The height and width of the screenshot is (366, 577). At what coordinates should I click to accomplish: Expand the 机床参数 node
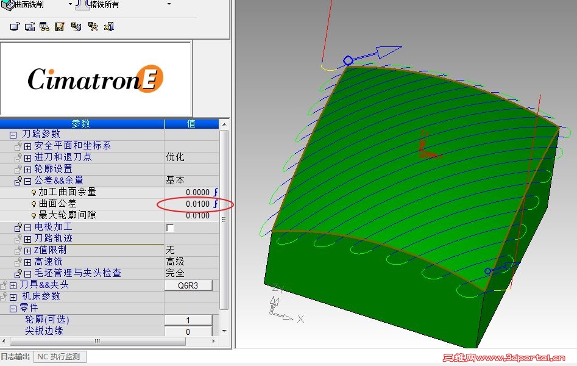point(13,297)
